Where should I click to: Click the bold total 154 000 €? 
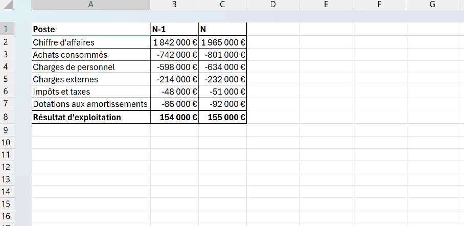(174, 117)
